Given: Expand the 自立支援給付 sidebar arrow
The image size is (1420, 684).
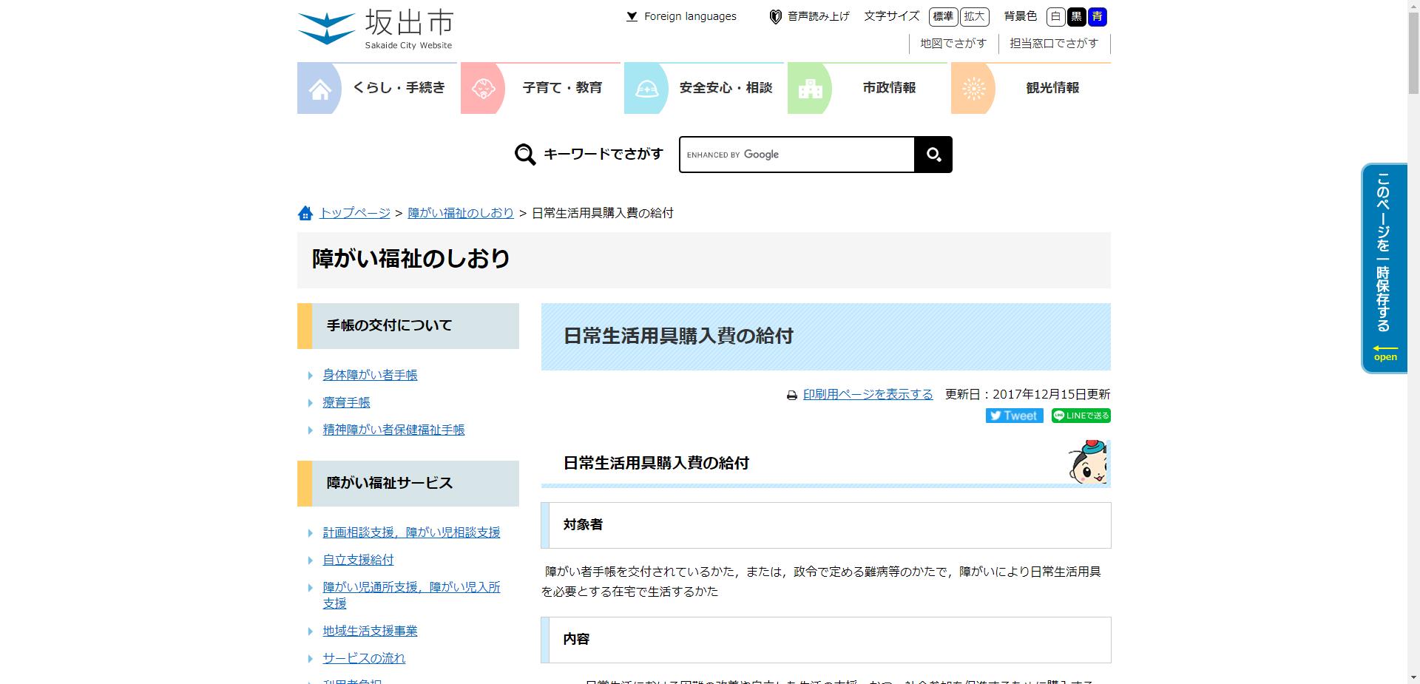Looking at the screenshot, I should pos(310,560).
